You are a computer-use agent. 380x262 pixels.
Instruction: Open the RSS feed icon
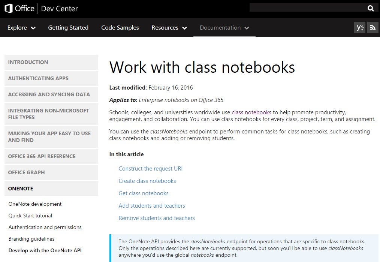[x=373, y=27]
